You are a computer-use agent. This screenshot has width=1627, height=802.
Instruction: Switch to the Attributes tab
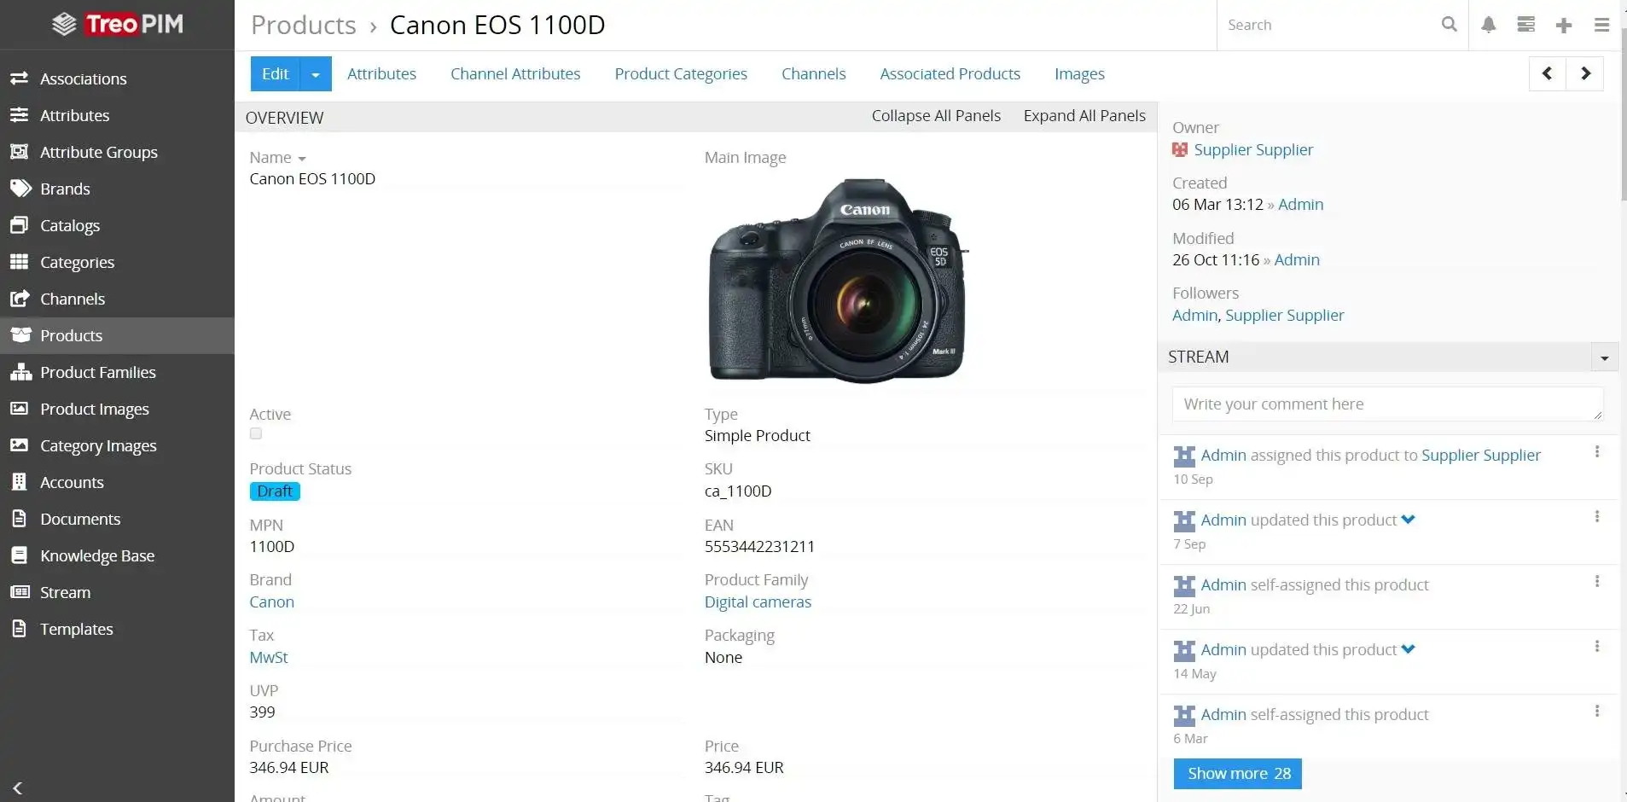[x=381, y=73]
